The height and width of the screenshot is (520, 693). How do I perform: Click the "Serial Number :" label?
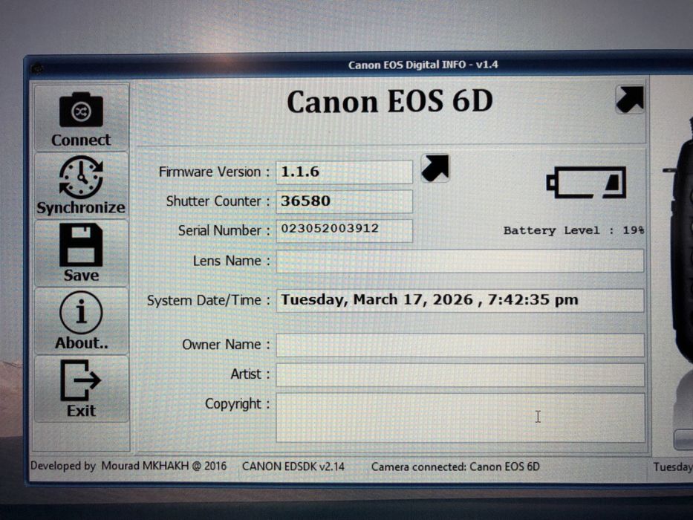pos(224,230)
